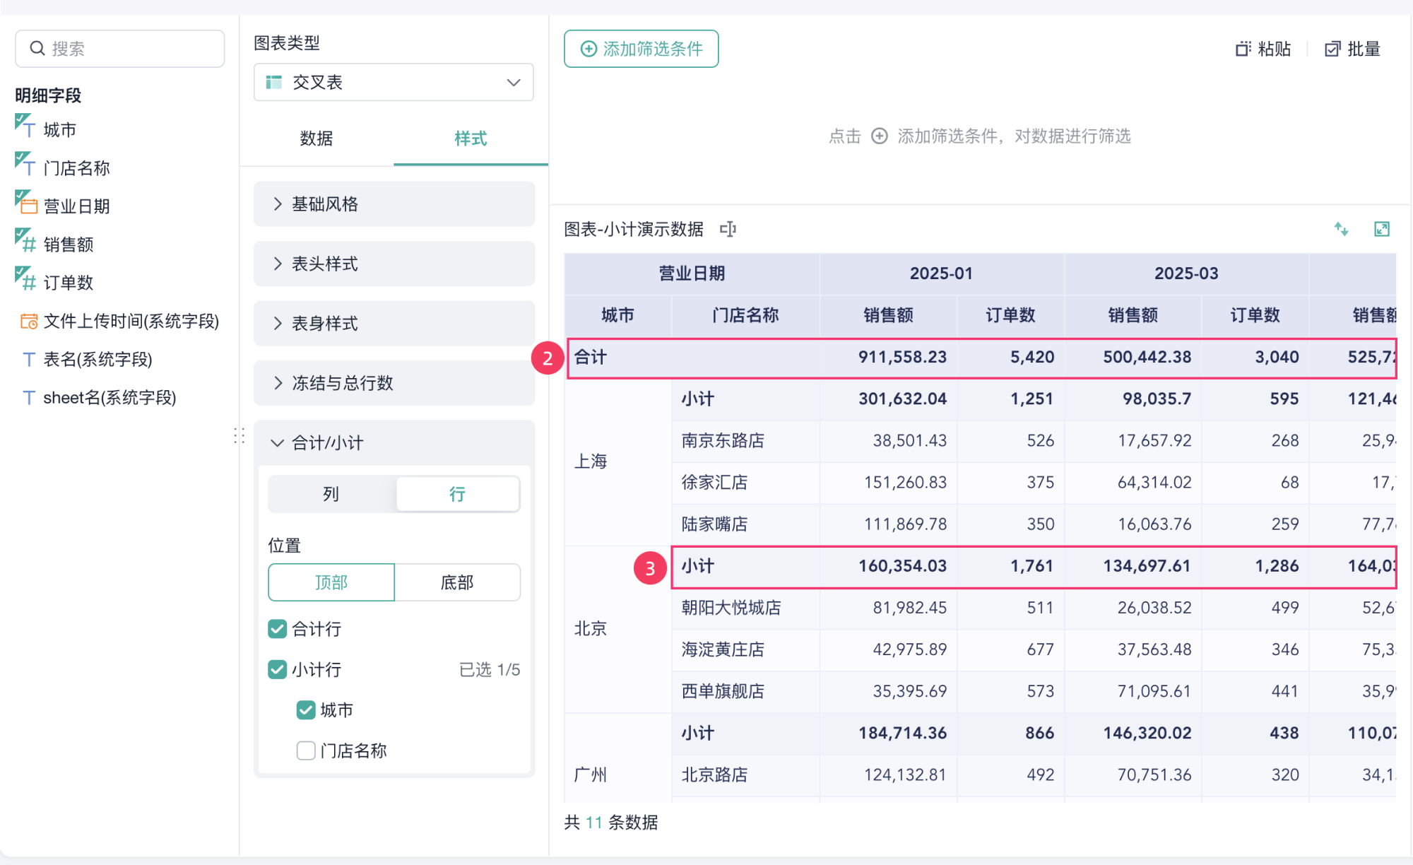
Task: Select 底部 position option
Action: [457, 582]
